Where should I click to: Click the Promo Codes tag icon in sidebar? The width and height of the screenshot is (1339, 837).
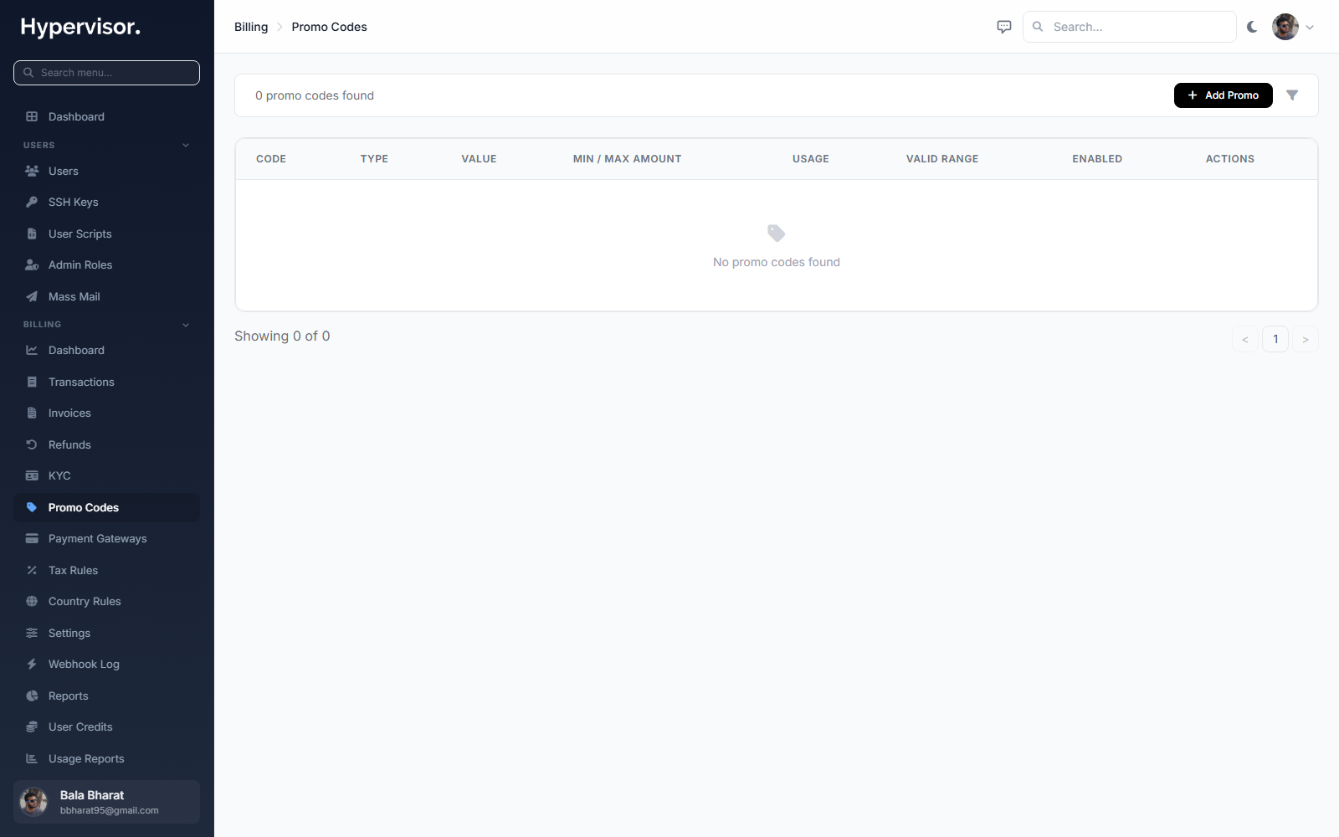coord(32,507)
